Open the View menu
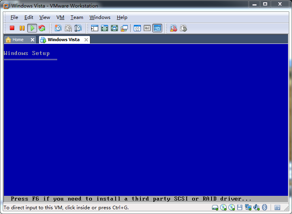The image size is (292, 214). tap(45, 17)
